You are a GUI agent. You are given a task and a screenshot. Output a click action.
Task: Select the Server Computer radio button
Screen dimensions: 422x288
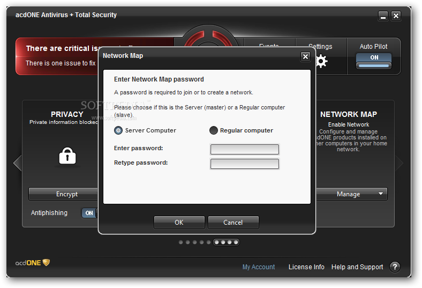click(x=118, y=130)
